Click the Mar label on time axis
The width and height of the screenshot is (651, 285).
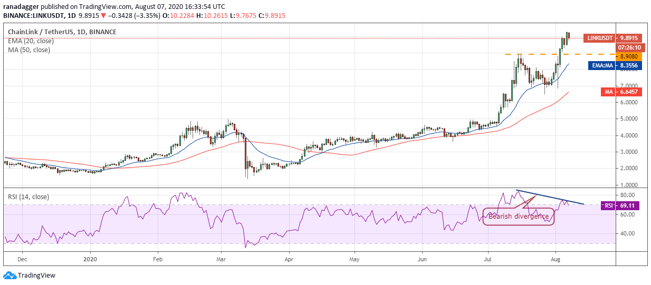coord(221,259)
